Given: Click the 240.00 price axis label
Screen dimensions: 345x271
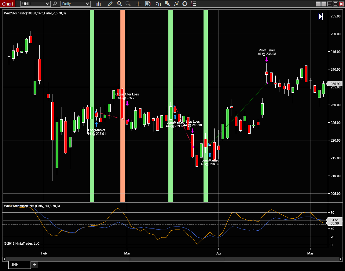Looking at the screenshot, I should coord(335,69).
